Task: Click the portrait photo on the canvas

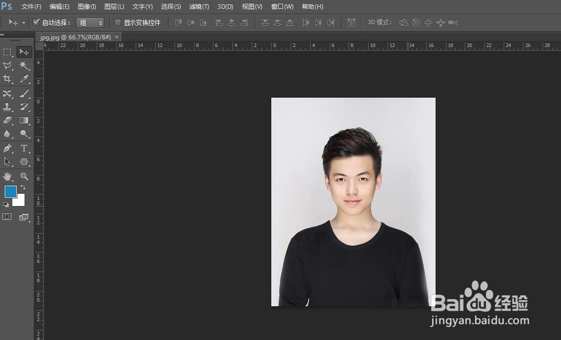Action: click(353, 202)
